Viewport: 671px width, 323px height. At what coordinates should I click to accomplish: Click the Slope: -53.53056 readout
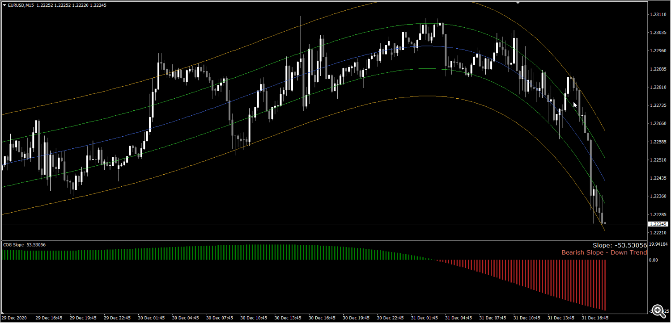pyautogui.click(x=620, y=245)
